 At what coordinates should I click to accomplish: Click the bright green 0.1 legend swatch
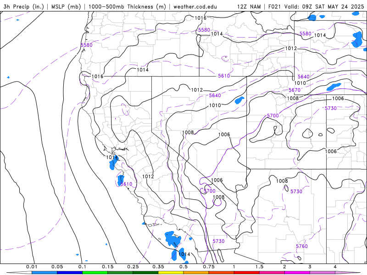95,273
